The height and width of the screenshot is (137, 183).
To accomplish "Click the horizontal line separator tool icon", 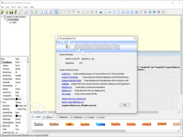I will click(x=78, y=12).
